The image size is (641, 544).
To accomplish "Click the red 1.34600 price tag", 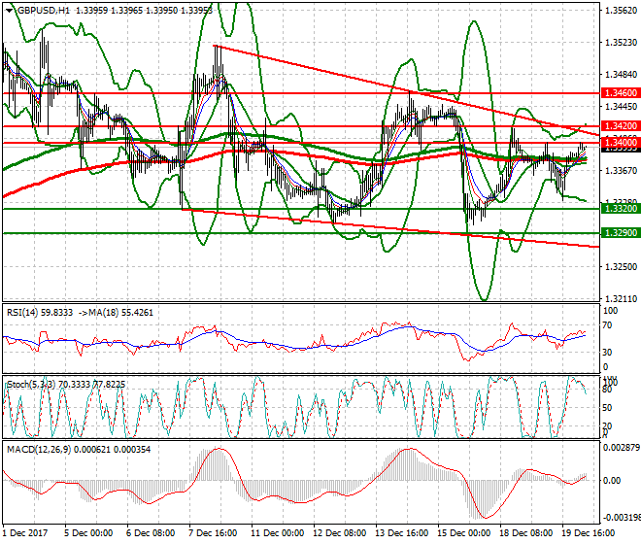I will [x=620, y=93].
